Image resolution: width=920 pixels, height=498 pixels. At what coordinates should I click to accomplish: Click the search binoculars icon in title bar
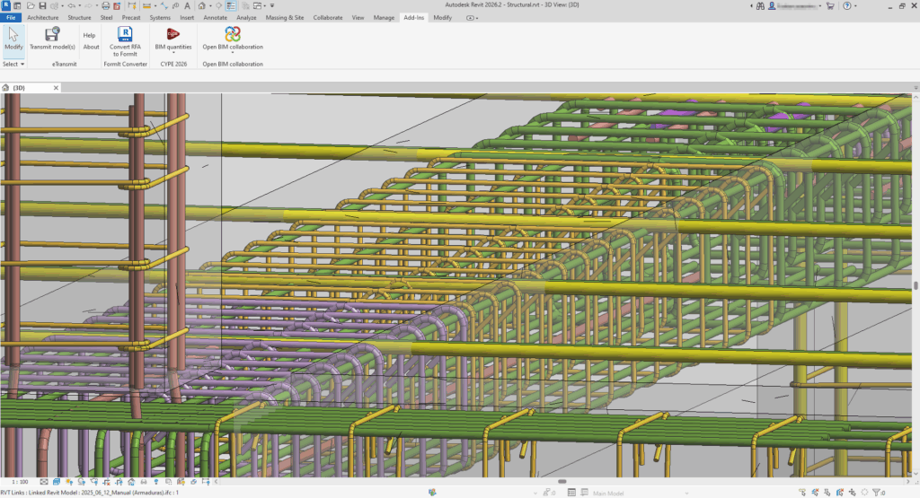[760, 5]
